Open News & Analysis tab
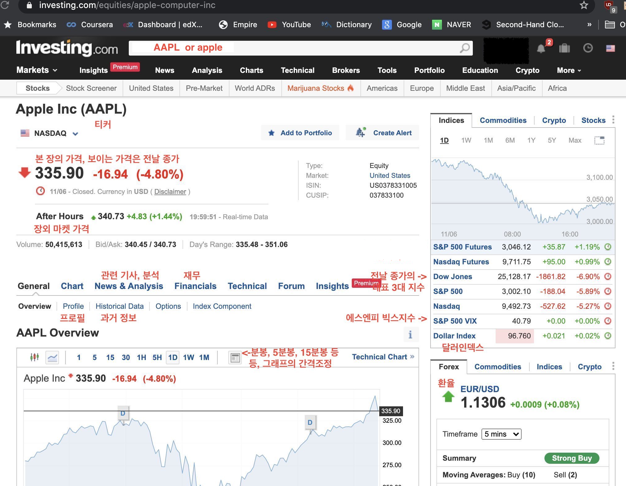 128,286
